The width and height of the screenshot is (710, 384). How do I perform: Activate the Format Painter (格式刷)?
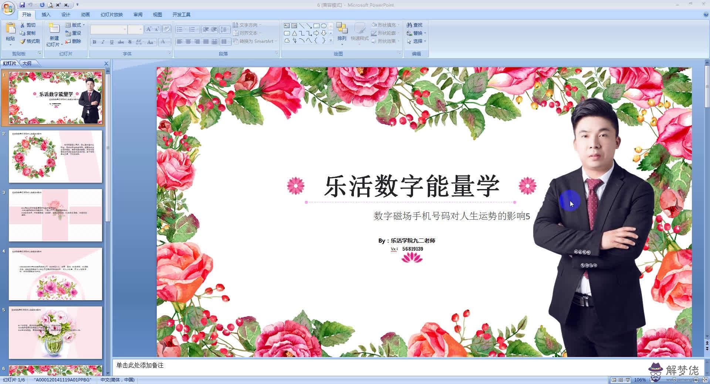tap(30, 41)
